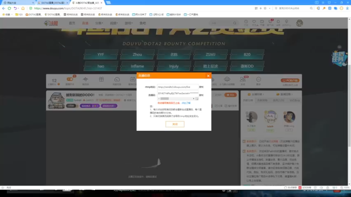The image size is (351, 197).
Task: Open the blue 点此了解 link in dialog
Action: click(x=186, y=103)
